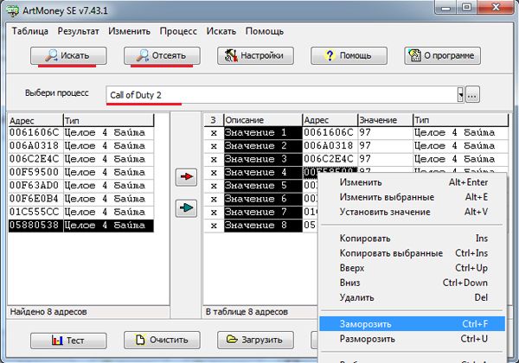Viewport: 519px width, 363px height.
Task: Click the Очистить clear button
Action: click(162, 341)
